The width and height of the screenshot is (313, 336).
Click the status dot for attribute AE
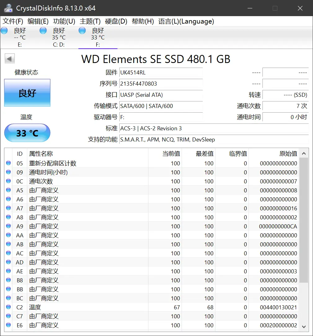8,271
